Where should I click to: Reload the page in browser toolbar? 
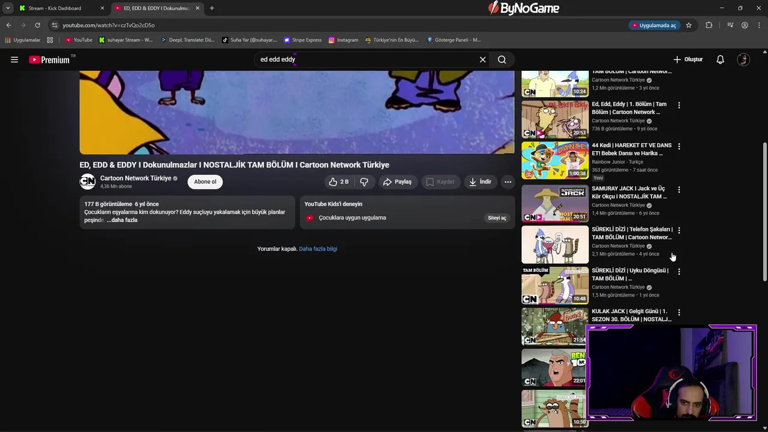pos(37,25)
